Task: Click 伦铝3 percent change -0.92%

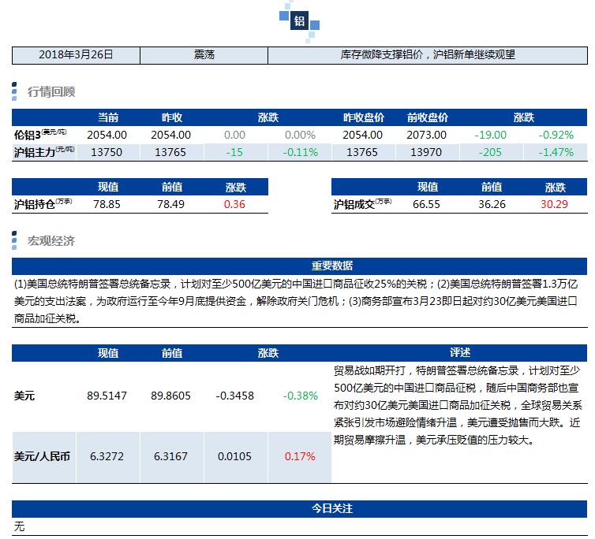Action: tap(556, 135)
